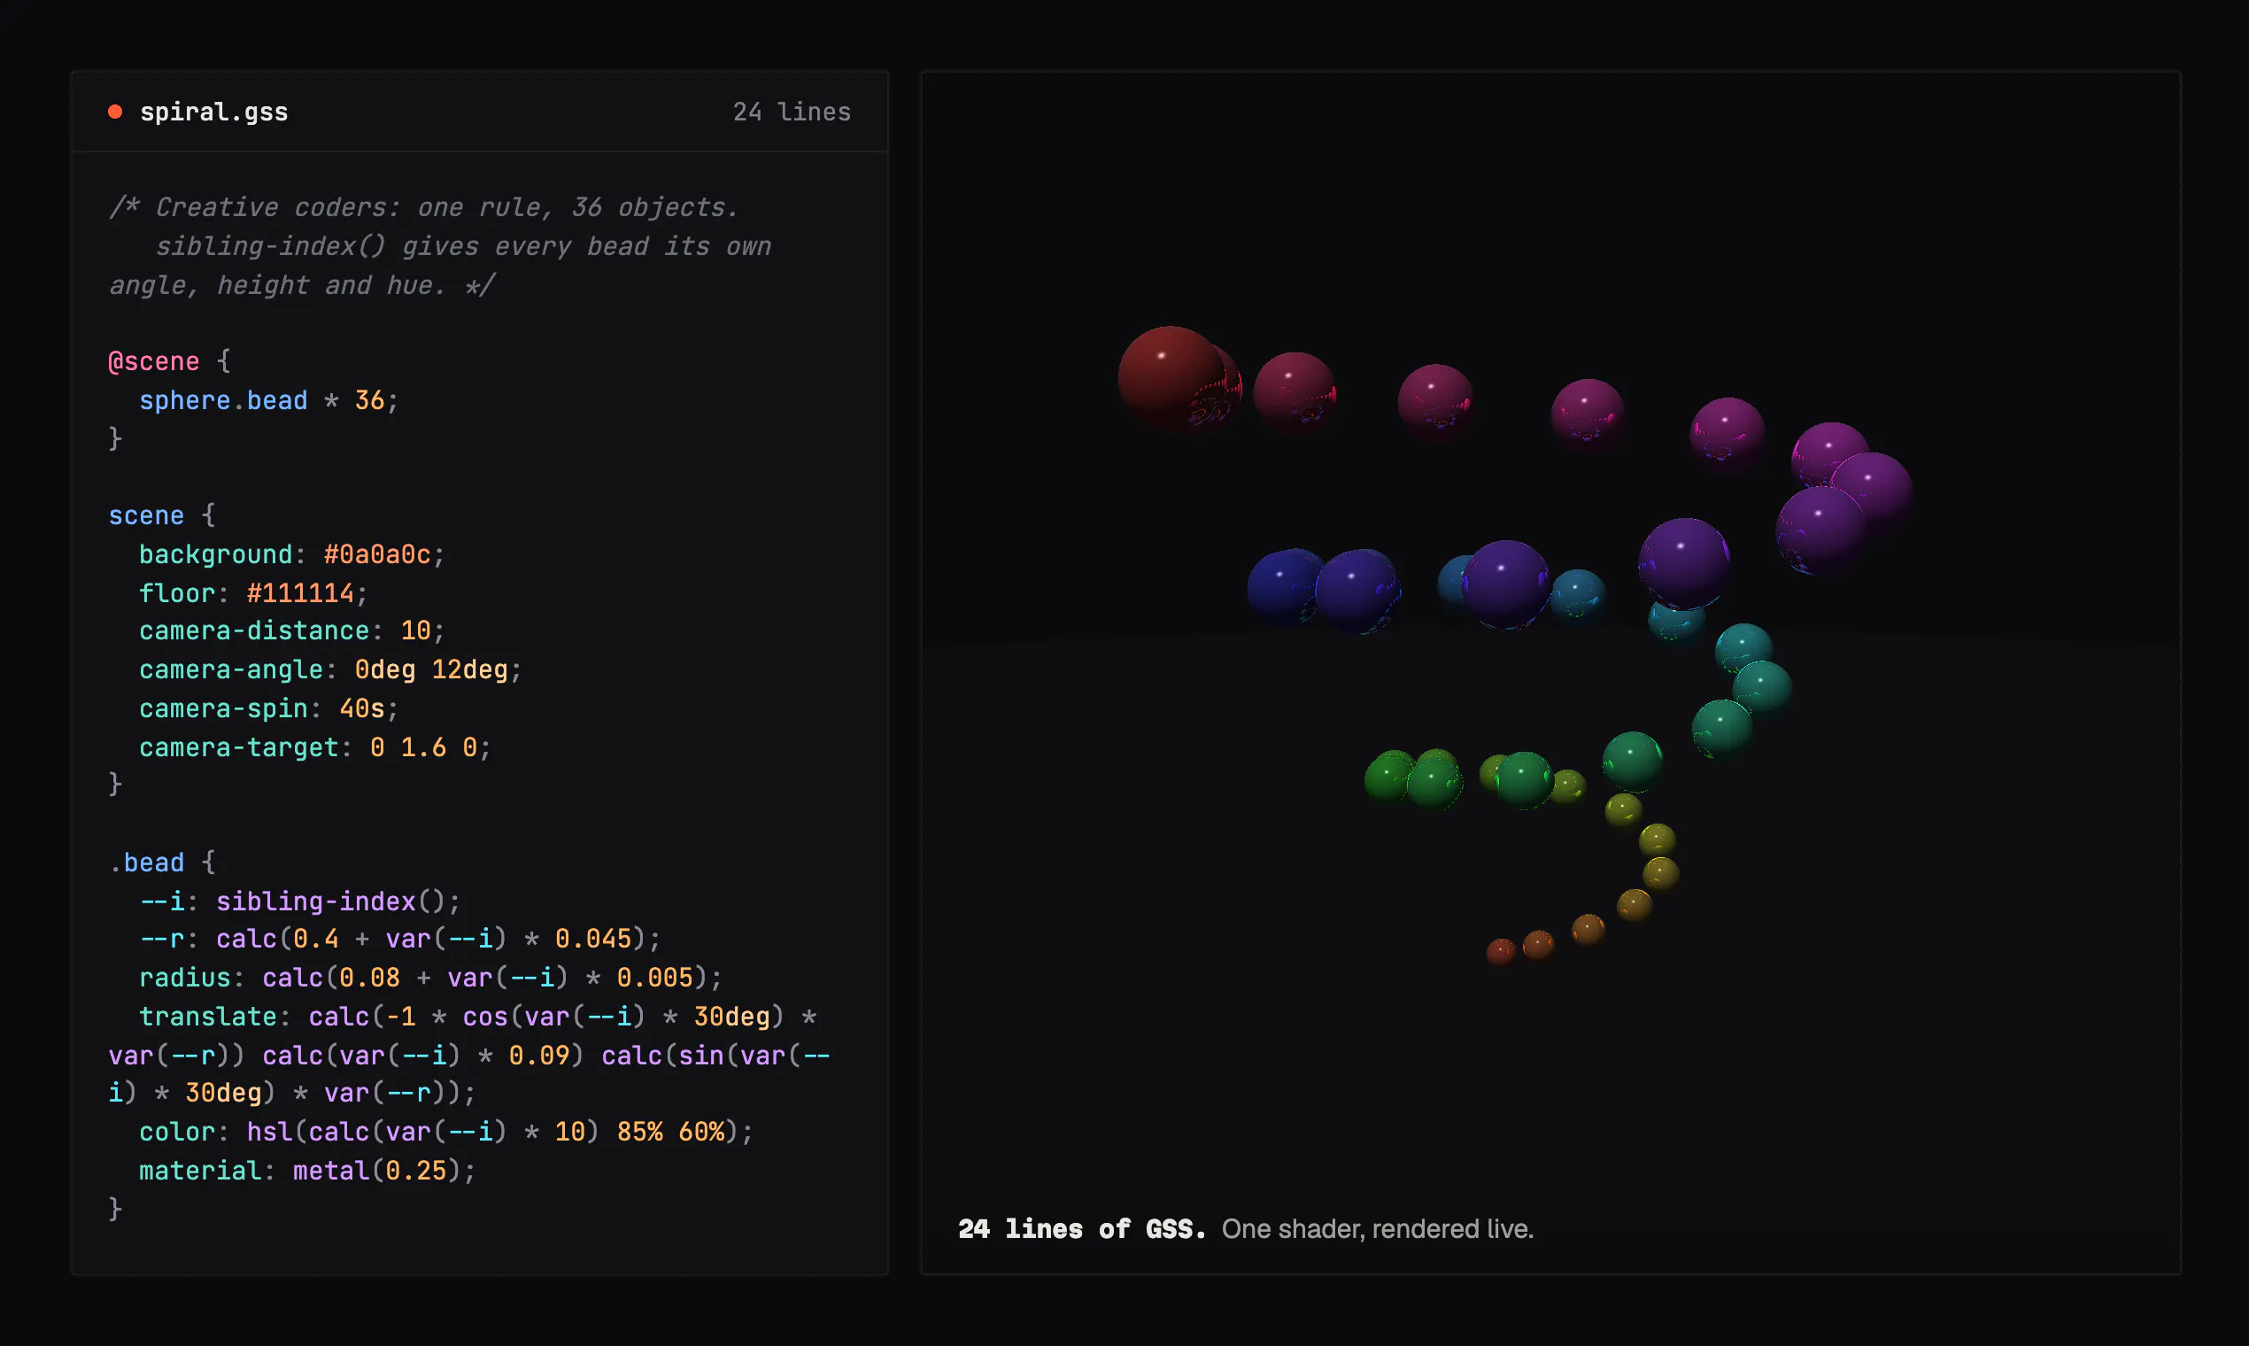The width and height of the screenshot is (2249, 1346).
Task: Click the 'sphere.bead * 36;' line
Action: point(268,400)
